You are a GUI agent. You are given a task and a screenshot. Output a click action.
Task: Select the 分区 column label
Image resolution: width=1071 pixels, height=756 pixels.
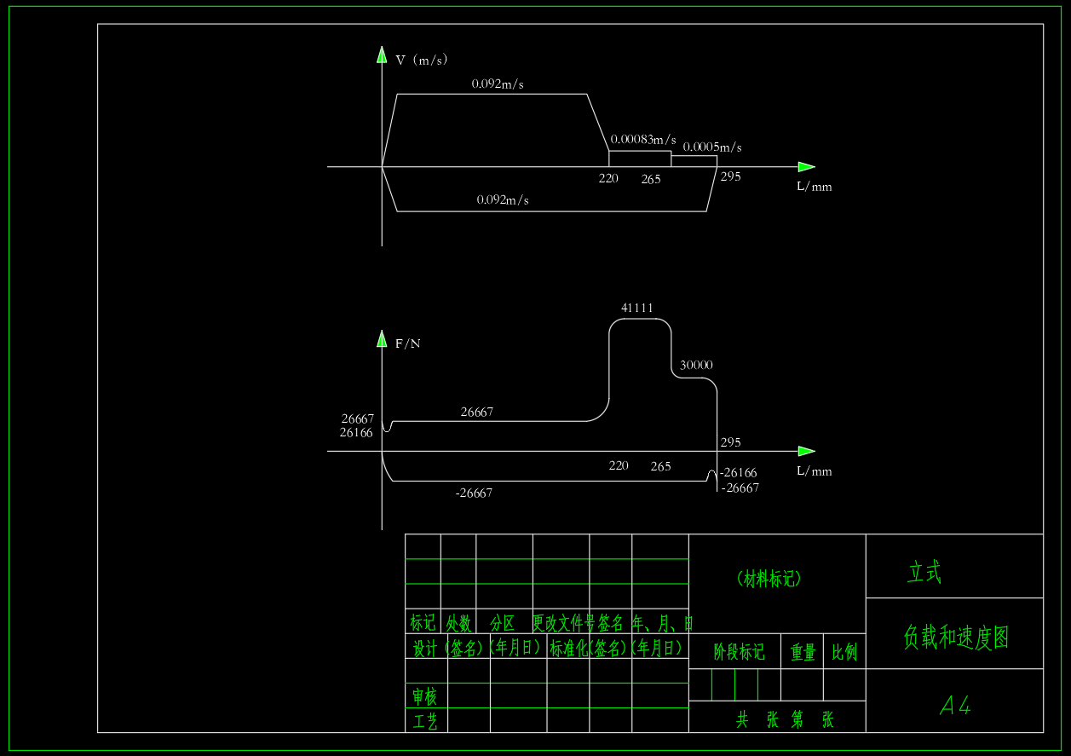coord(503,622)
